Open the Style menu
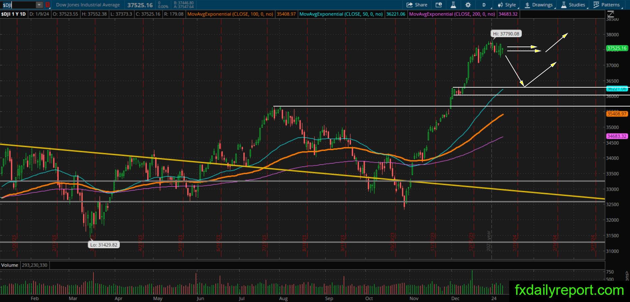 click(507, 5)
